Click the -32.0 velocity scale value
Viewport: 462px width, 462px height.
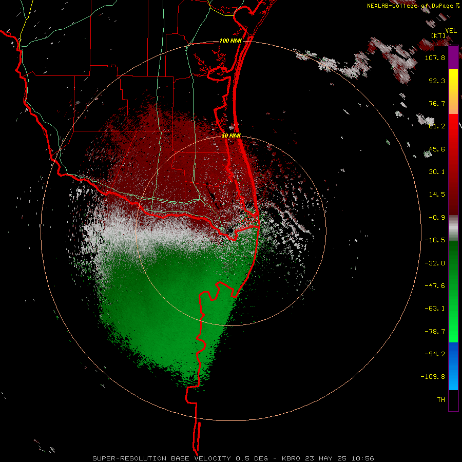(435, 263)
